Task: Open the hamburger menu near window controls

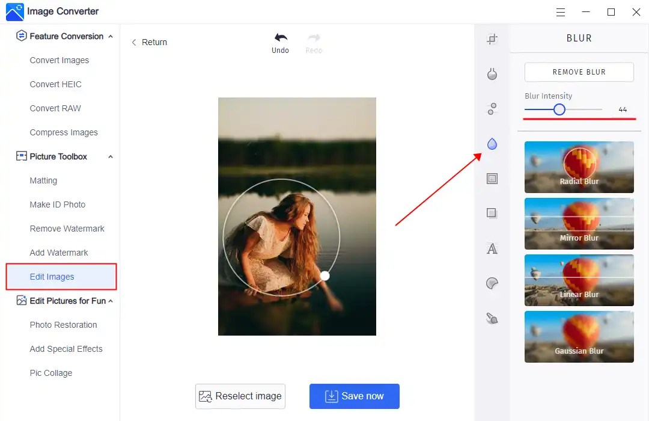Action: click(560, 11)
